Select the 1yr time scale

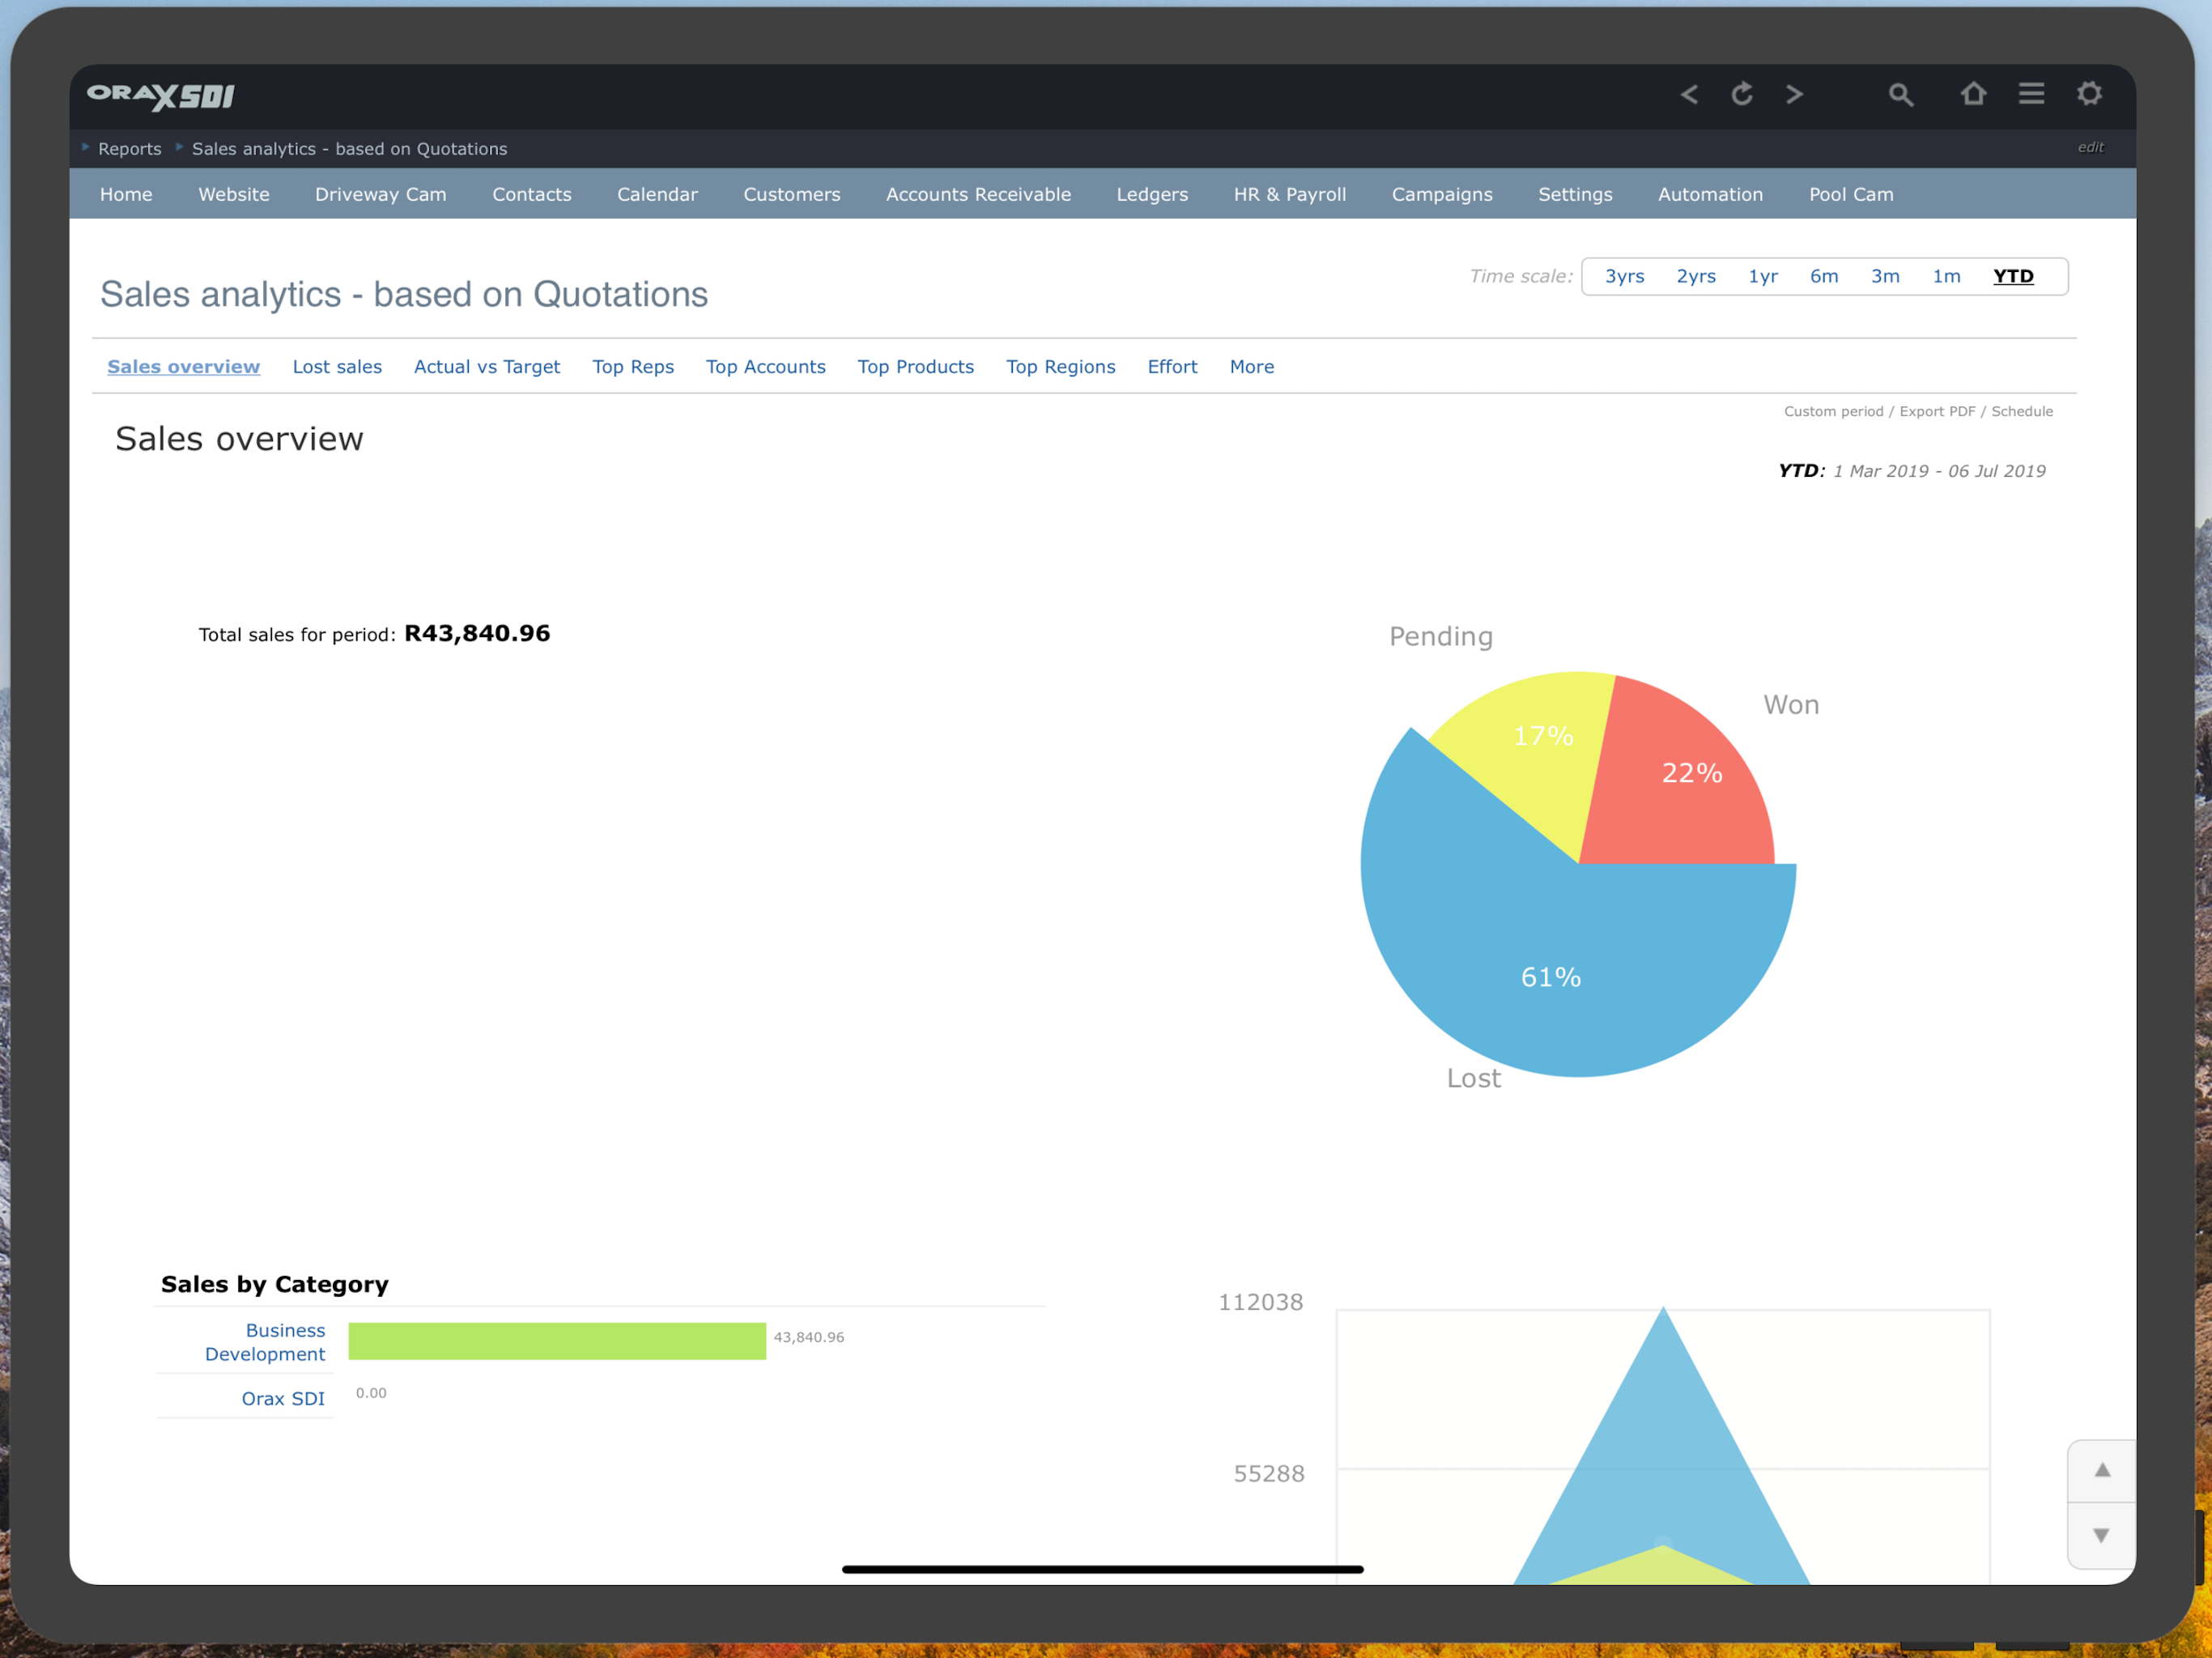[x=1763, y=277]
